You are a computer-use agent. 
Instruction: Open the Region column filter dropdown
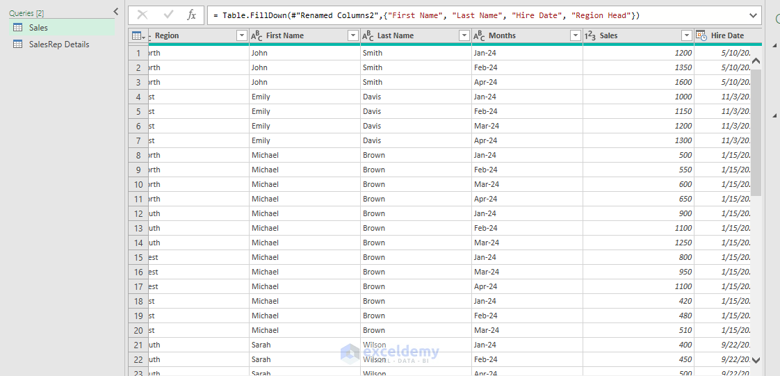pyautogui.click(x=242, y=36)
